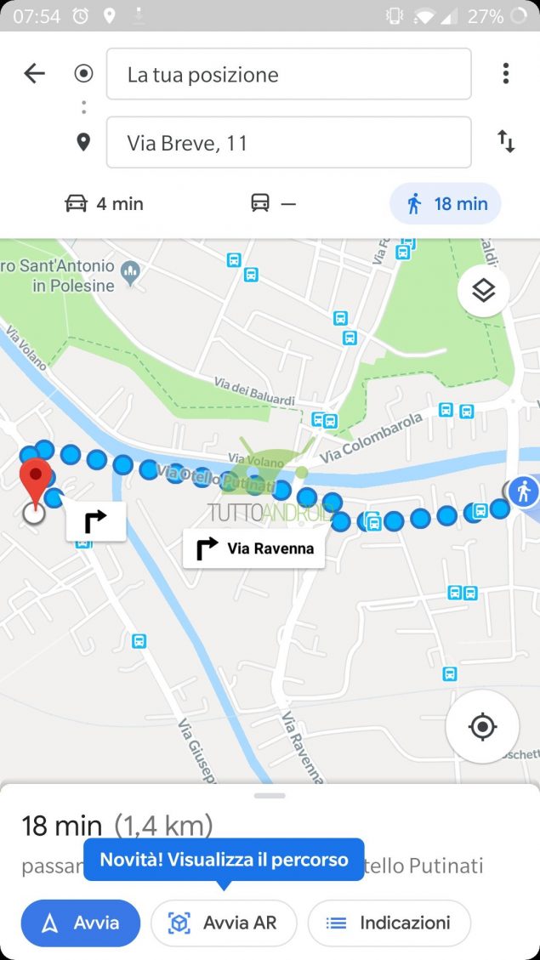Screen dimensions: 540x960
Task: Tap the my-location crosshair button
Action: [482, 727]
